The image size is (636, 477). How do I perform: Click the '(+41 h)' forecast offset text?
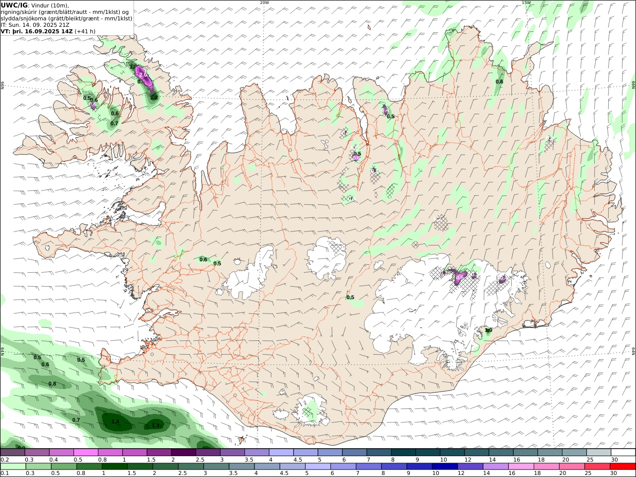(85, 31)
